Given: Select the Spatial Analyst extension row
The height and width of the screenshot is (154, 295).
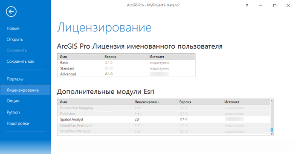Looking at the screenshot, I should 164,119.
